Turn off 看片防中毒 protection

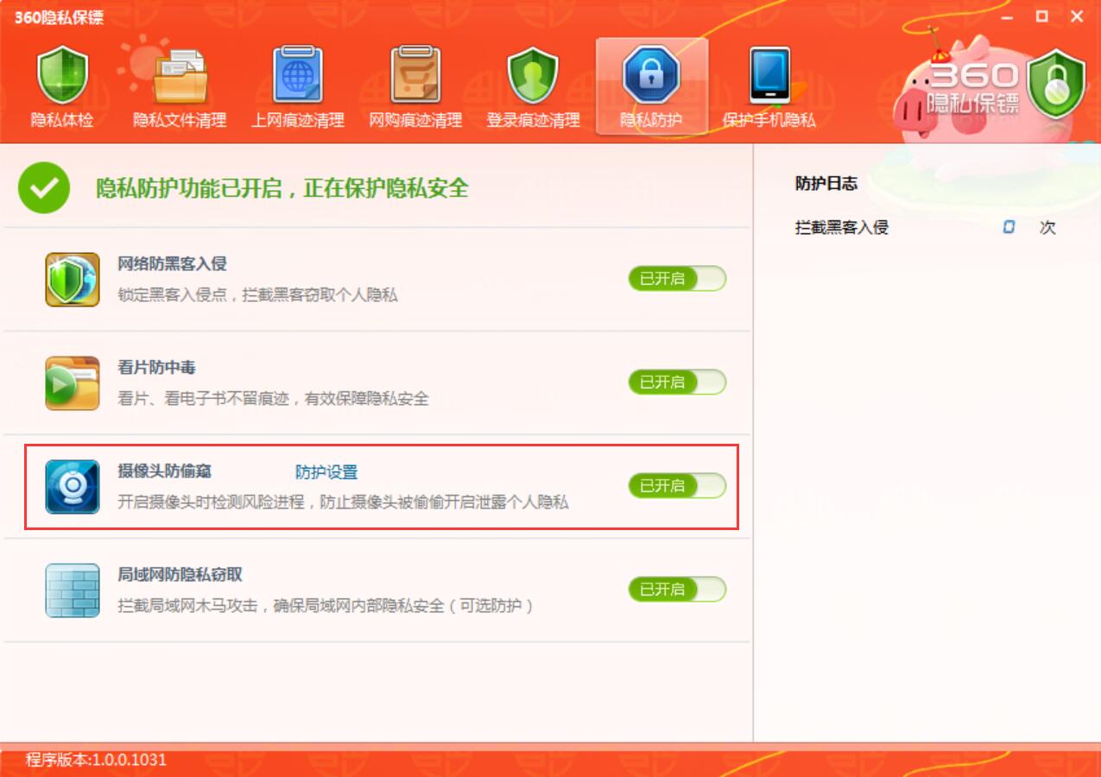tap(677, 382)
